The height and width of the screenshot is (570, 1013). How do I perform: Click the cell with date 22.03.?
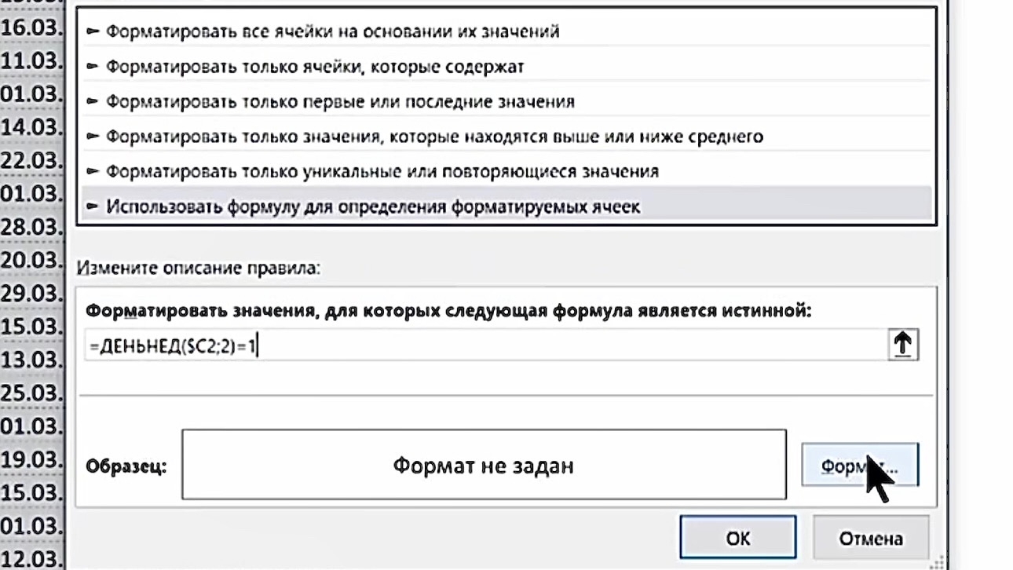click(x=31, y=160)
